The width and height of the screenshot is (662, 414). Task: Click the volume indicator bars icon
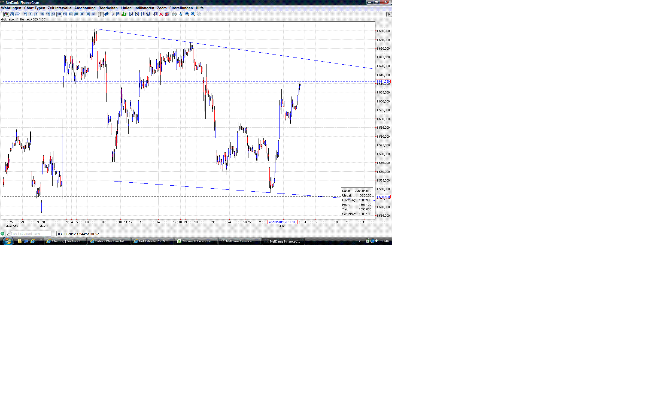coord(124,14)
